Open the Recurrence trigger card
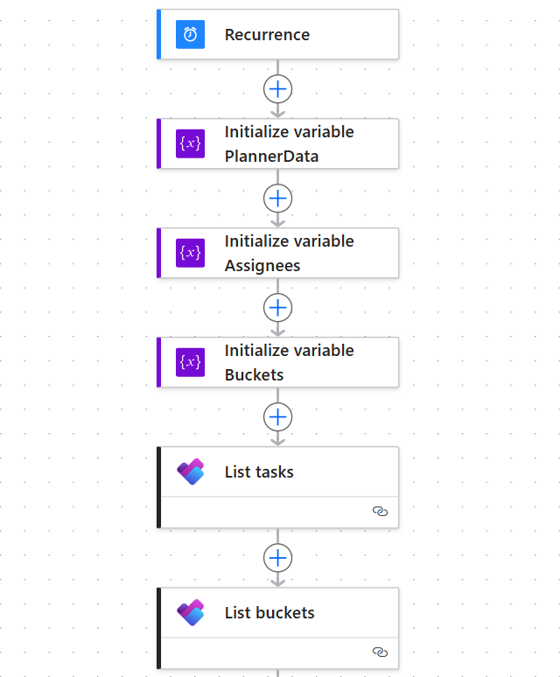This screenshot has width=560, height=677. [x=297, y=35]
